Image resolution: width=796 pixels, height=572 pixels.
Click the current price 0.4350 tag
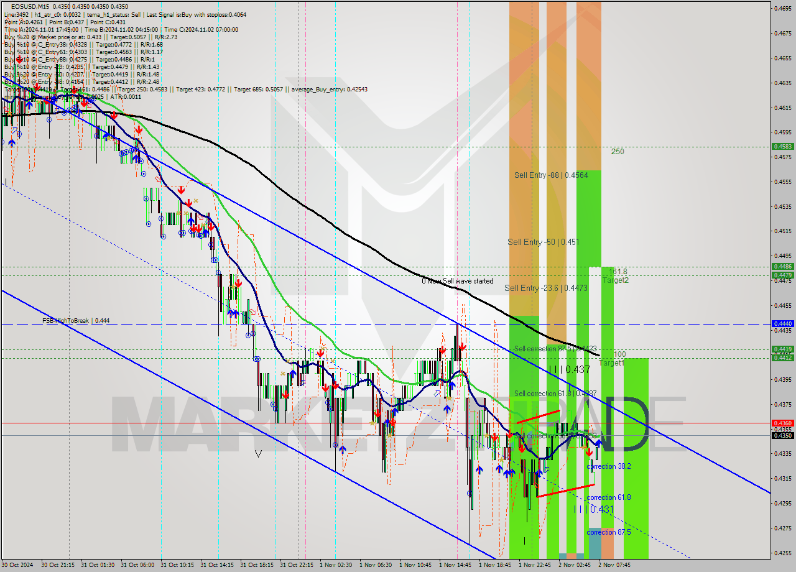point(782,435)
